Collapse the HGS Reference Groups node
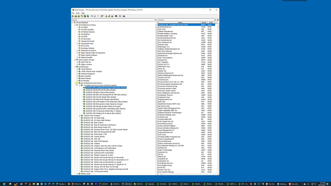This screenshot has height=186, width=331. 75,25
